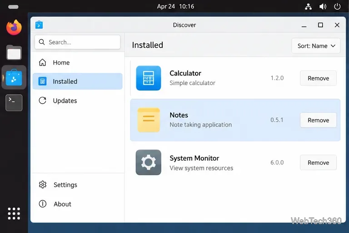349x233 pixels.
Task: Go to the Home page
Action: pos(77,62)
